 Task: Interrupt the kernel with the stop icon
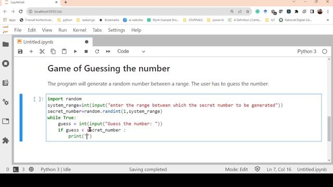click(86, 51)
